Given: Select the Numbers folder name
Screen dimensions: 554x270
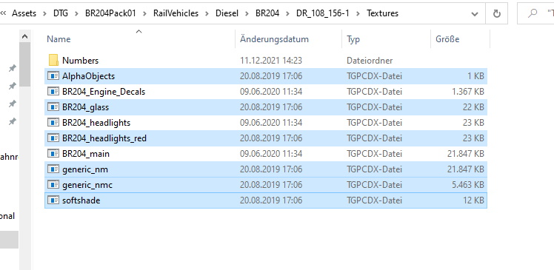Looking at the screenshot, I should 80,61.
